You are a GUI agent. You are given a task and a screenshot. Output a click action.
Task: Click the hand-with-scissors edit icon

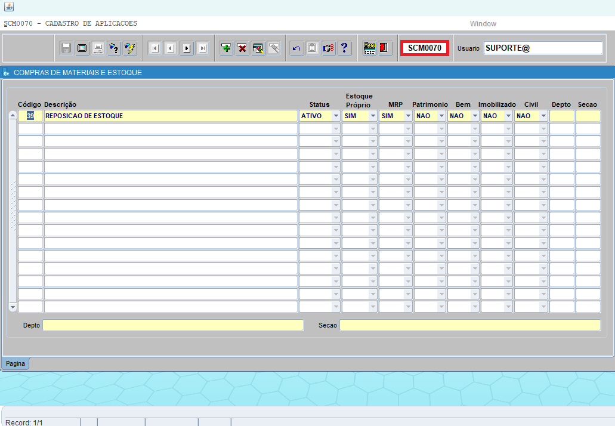(x=329, y=48)
